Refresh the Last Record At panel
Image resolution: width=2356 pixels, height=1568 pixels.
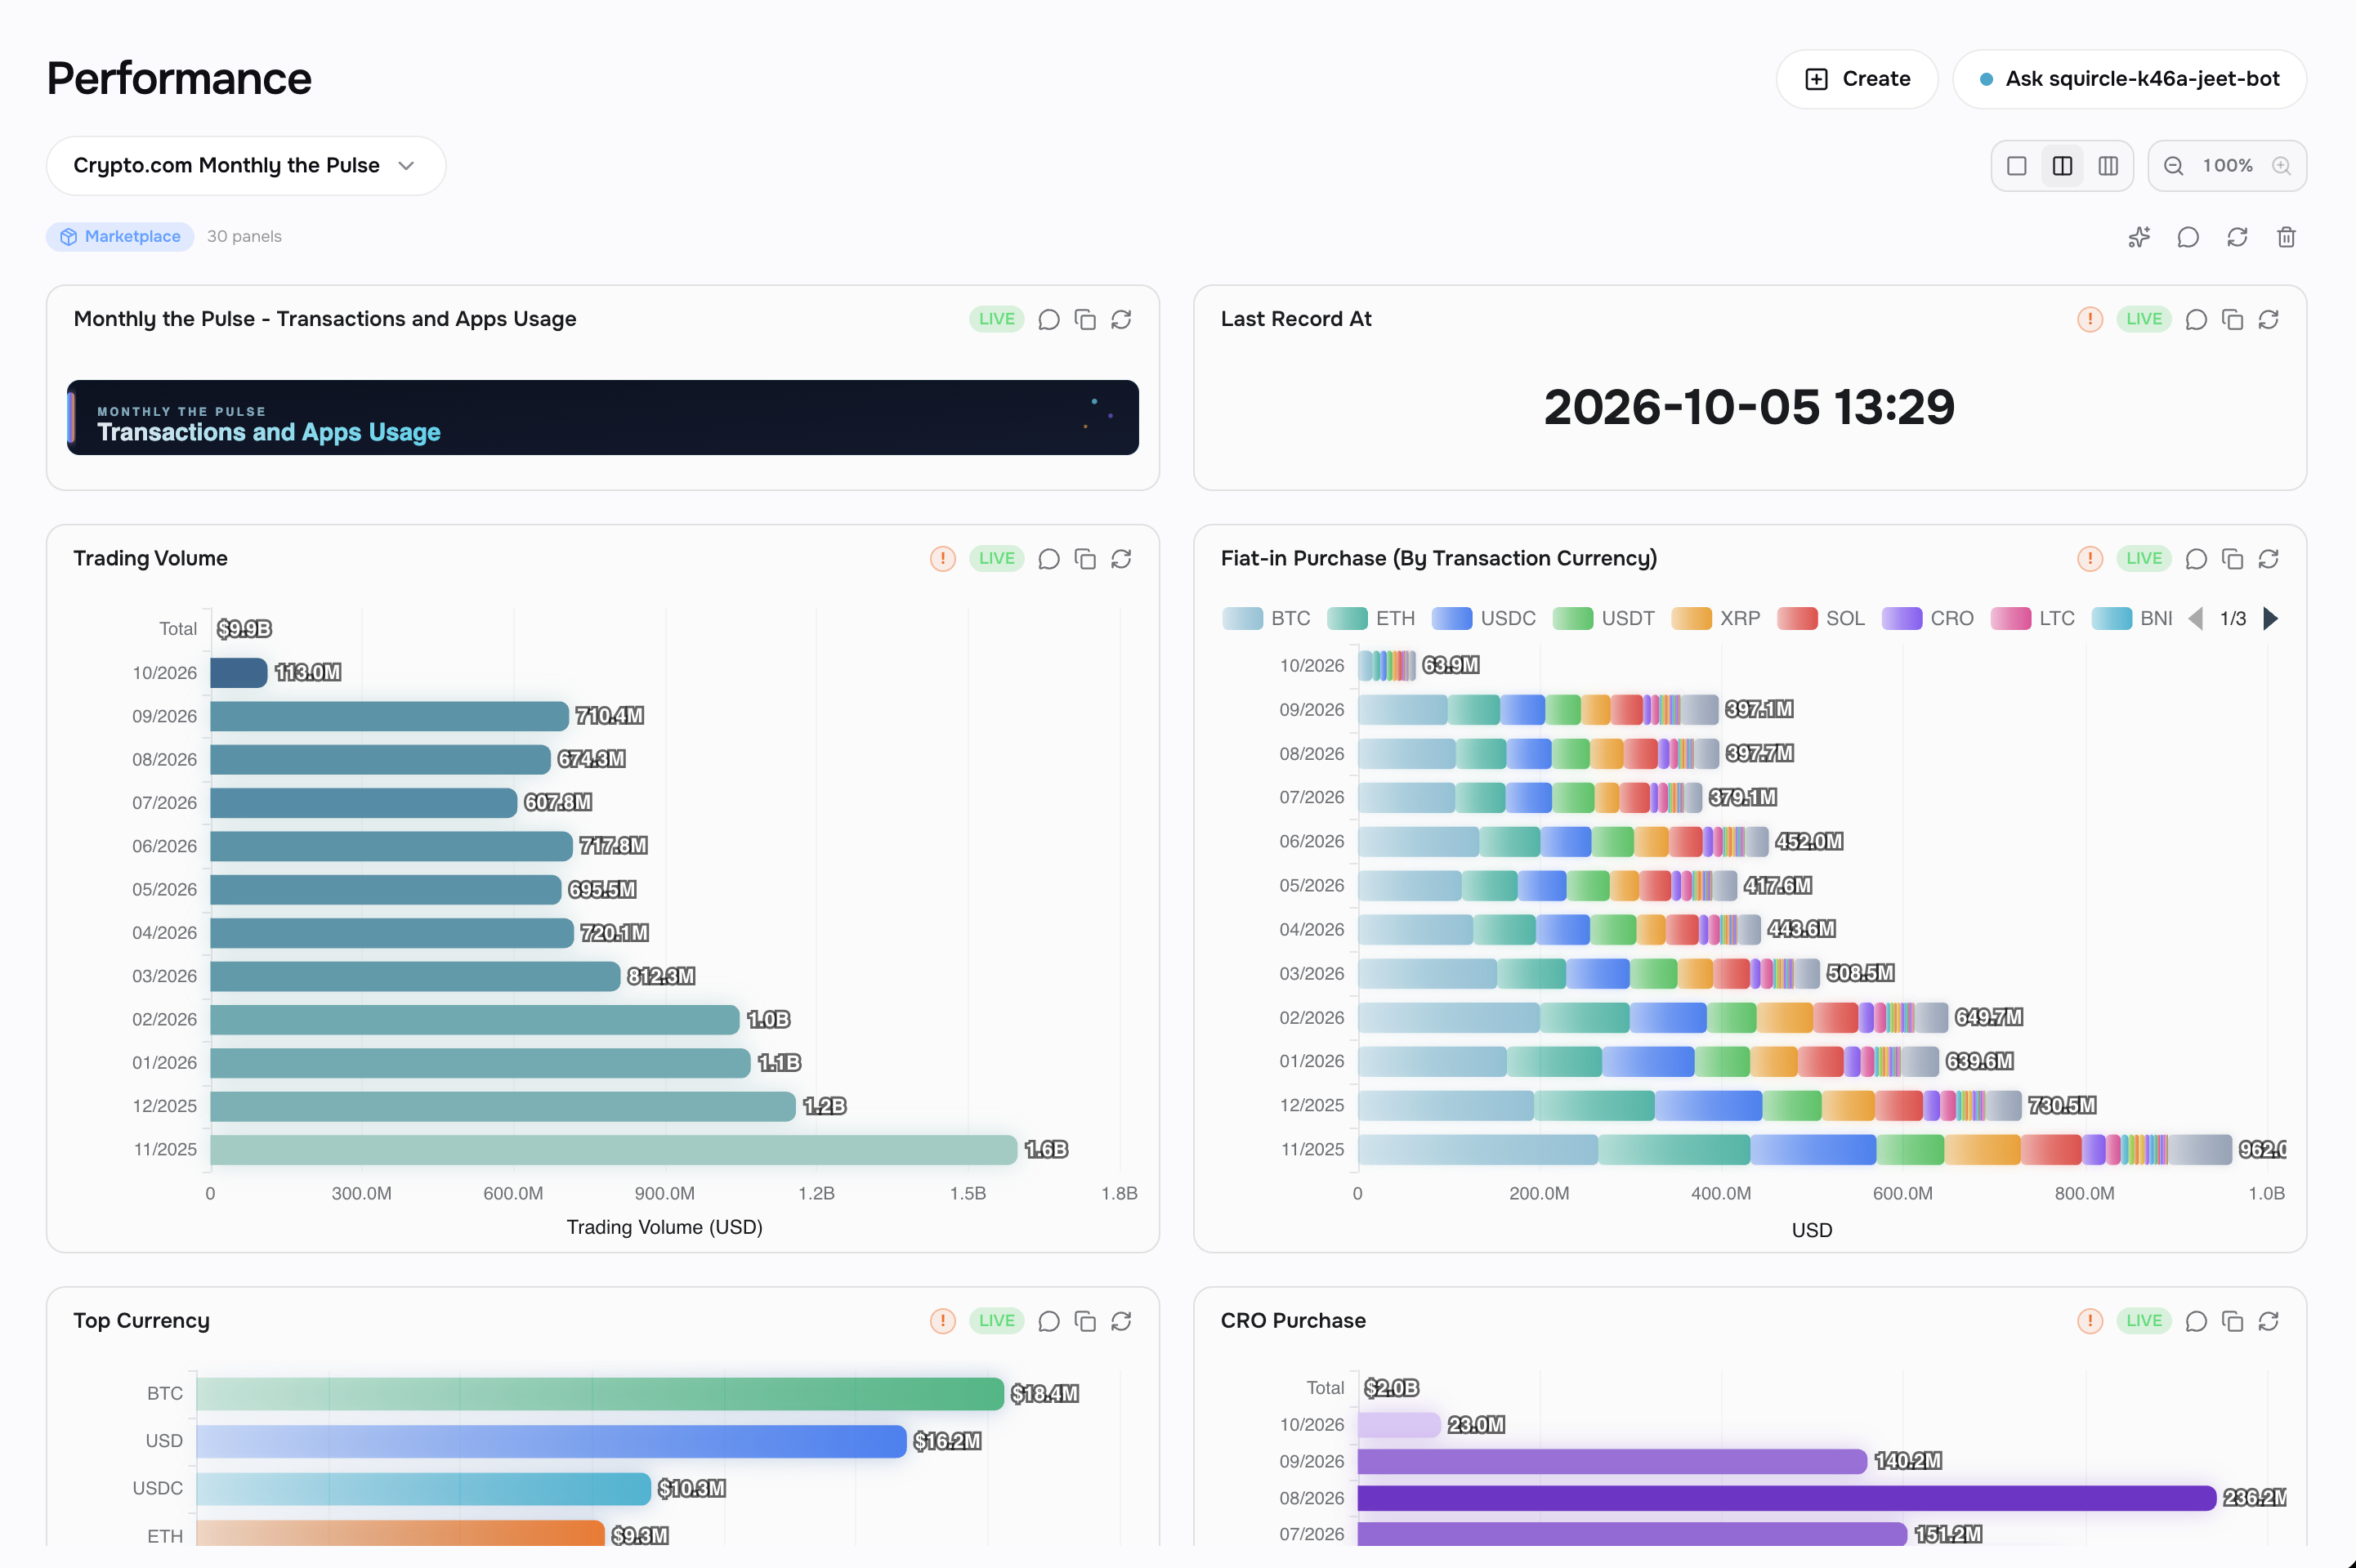2269,319
